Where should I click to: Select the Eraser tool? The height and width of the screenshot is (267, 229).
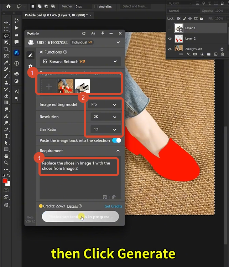[x=6, y=96]
